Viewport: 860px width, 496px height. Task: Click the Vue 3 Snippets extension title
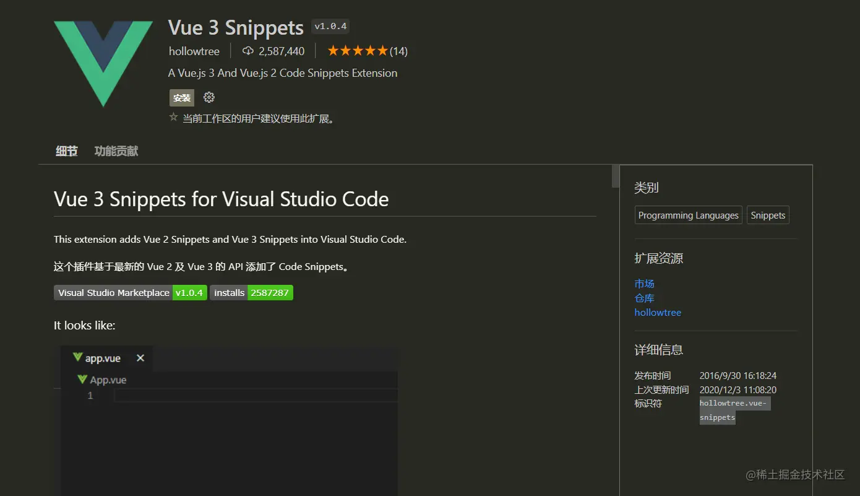236,28
